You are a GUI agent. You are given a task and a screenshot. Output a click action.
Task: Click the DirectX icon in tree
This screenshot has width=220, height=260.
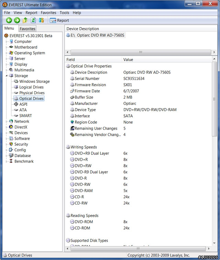coord(11,127)
